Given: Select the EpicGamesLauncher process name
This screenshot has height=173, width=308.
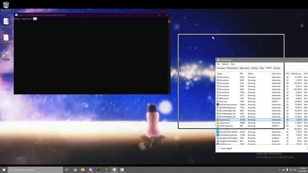Looking at the screenshot, I should 229,105.
